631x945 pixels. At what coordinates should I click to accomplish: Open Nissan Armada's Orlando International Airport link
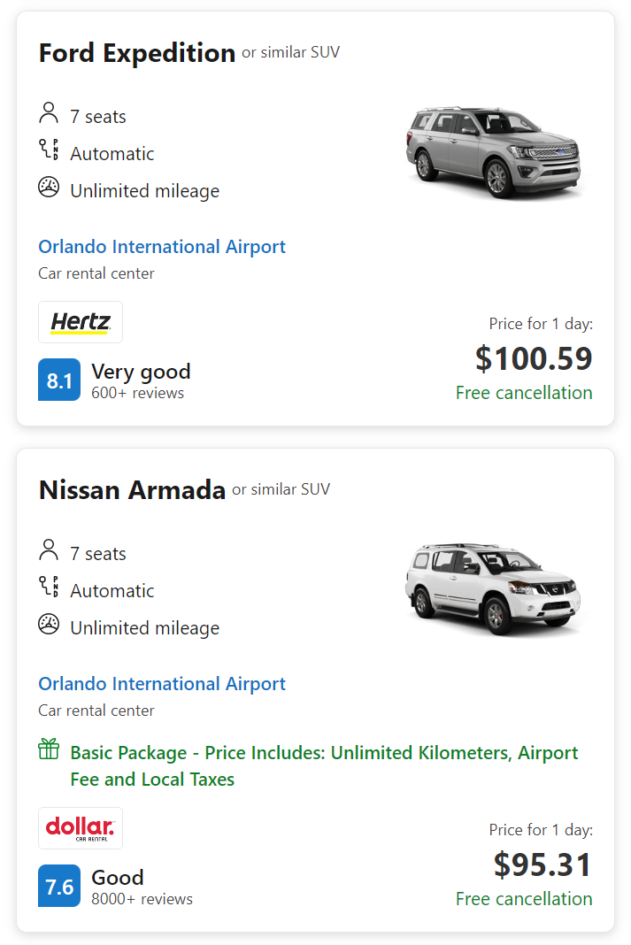[162, 684]
